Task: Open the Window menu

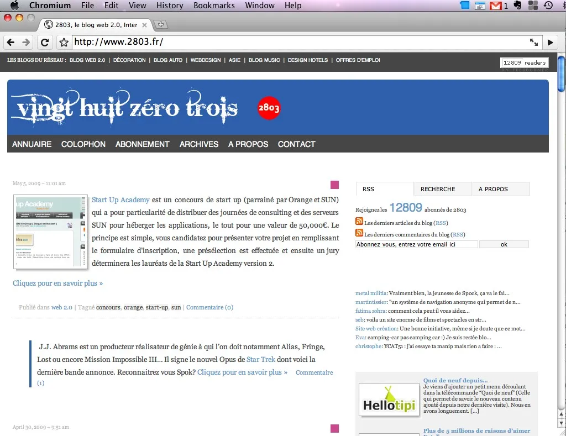Action: click(260, 6)
